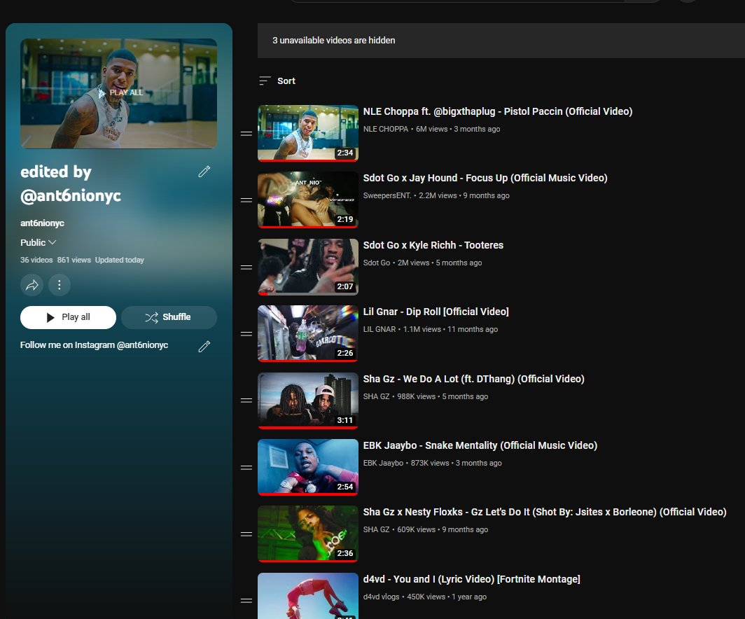The width and height of the screenshot is (745, 619).
Task: Click the Play all button
Action: click(68, 317)
